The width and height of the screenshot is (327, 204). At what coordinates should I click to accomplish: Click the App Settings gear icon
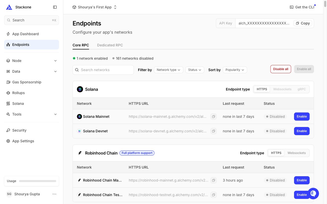[x=8, y=141]
